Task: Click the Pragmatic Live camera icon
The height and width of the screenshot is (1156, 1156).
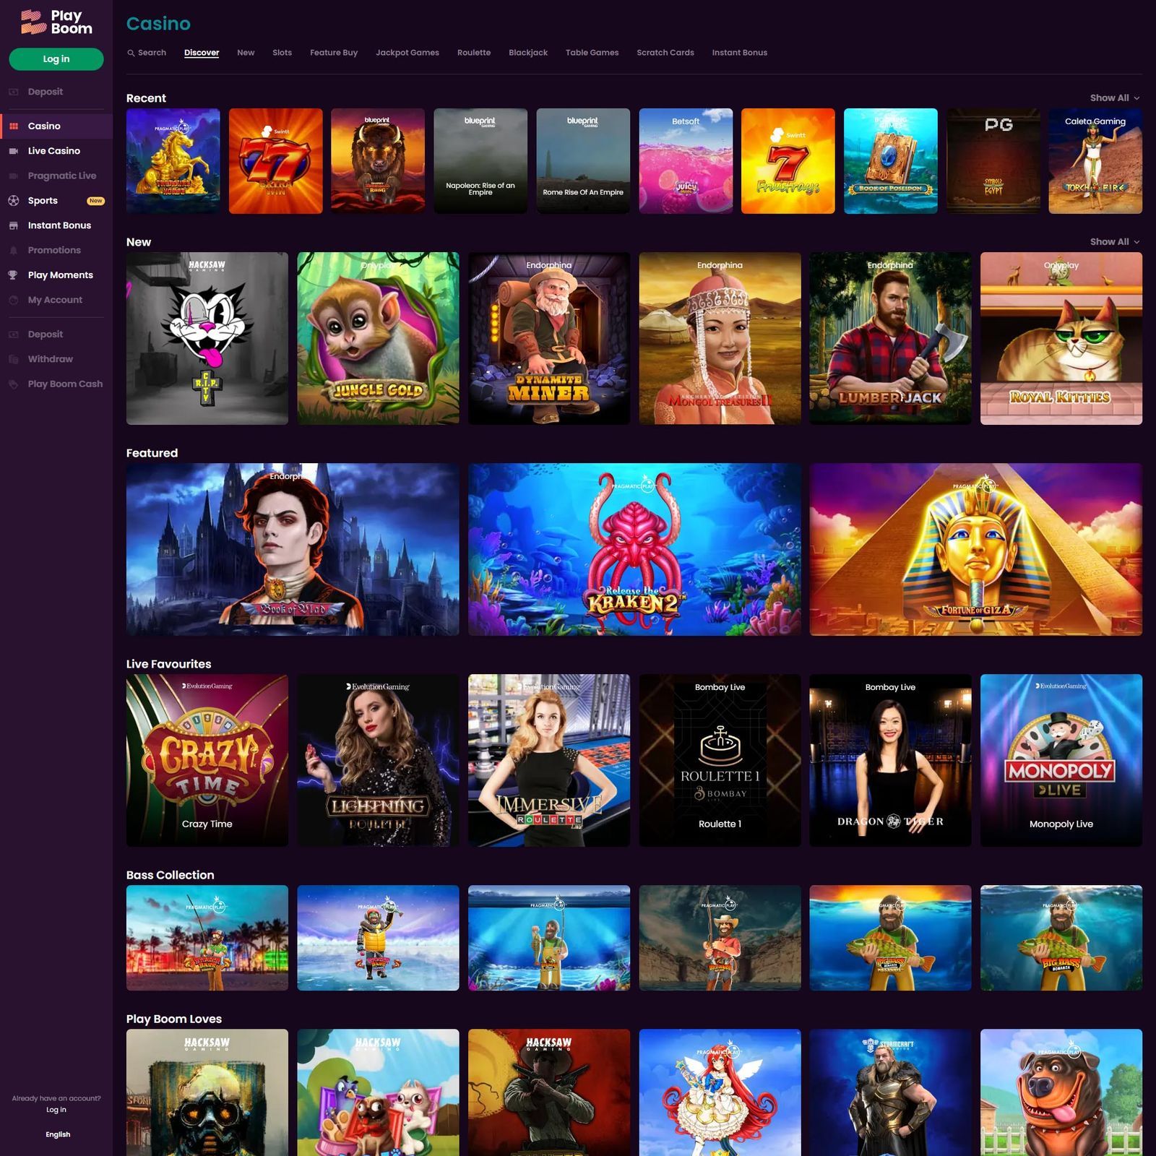Action: coord(14,176)
